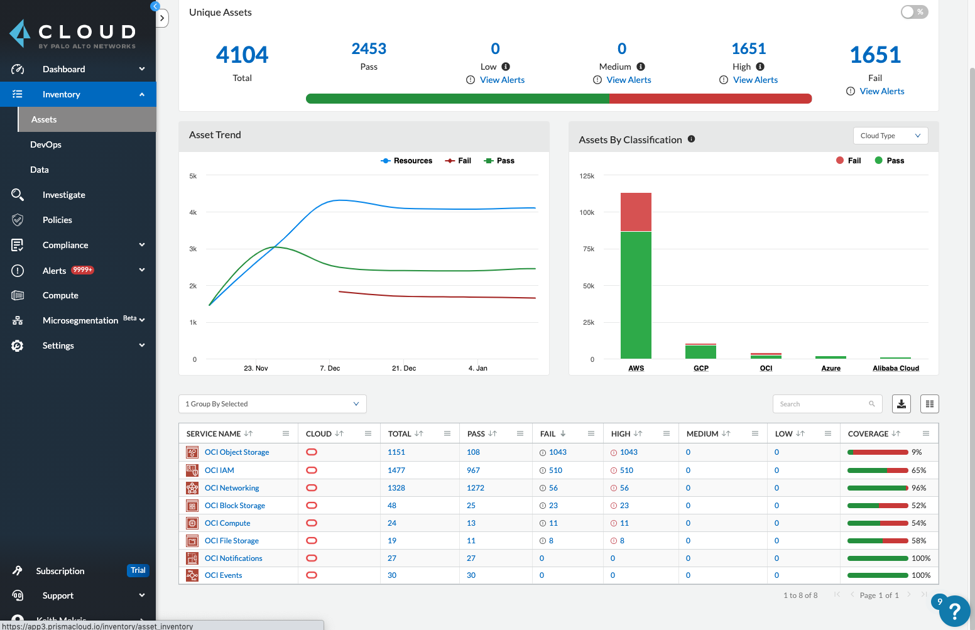Open the Assets submenu item

[x=87, y=119]
